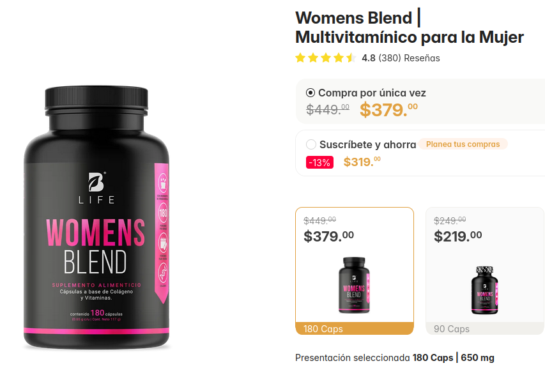545x368 pixels.
Task: Click the $219.00 price in 90 Caps card
Action: (x=457, y=236)
